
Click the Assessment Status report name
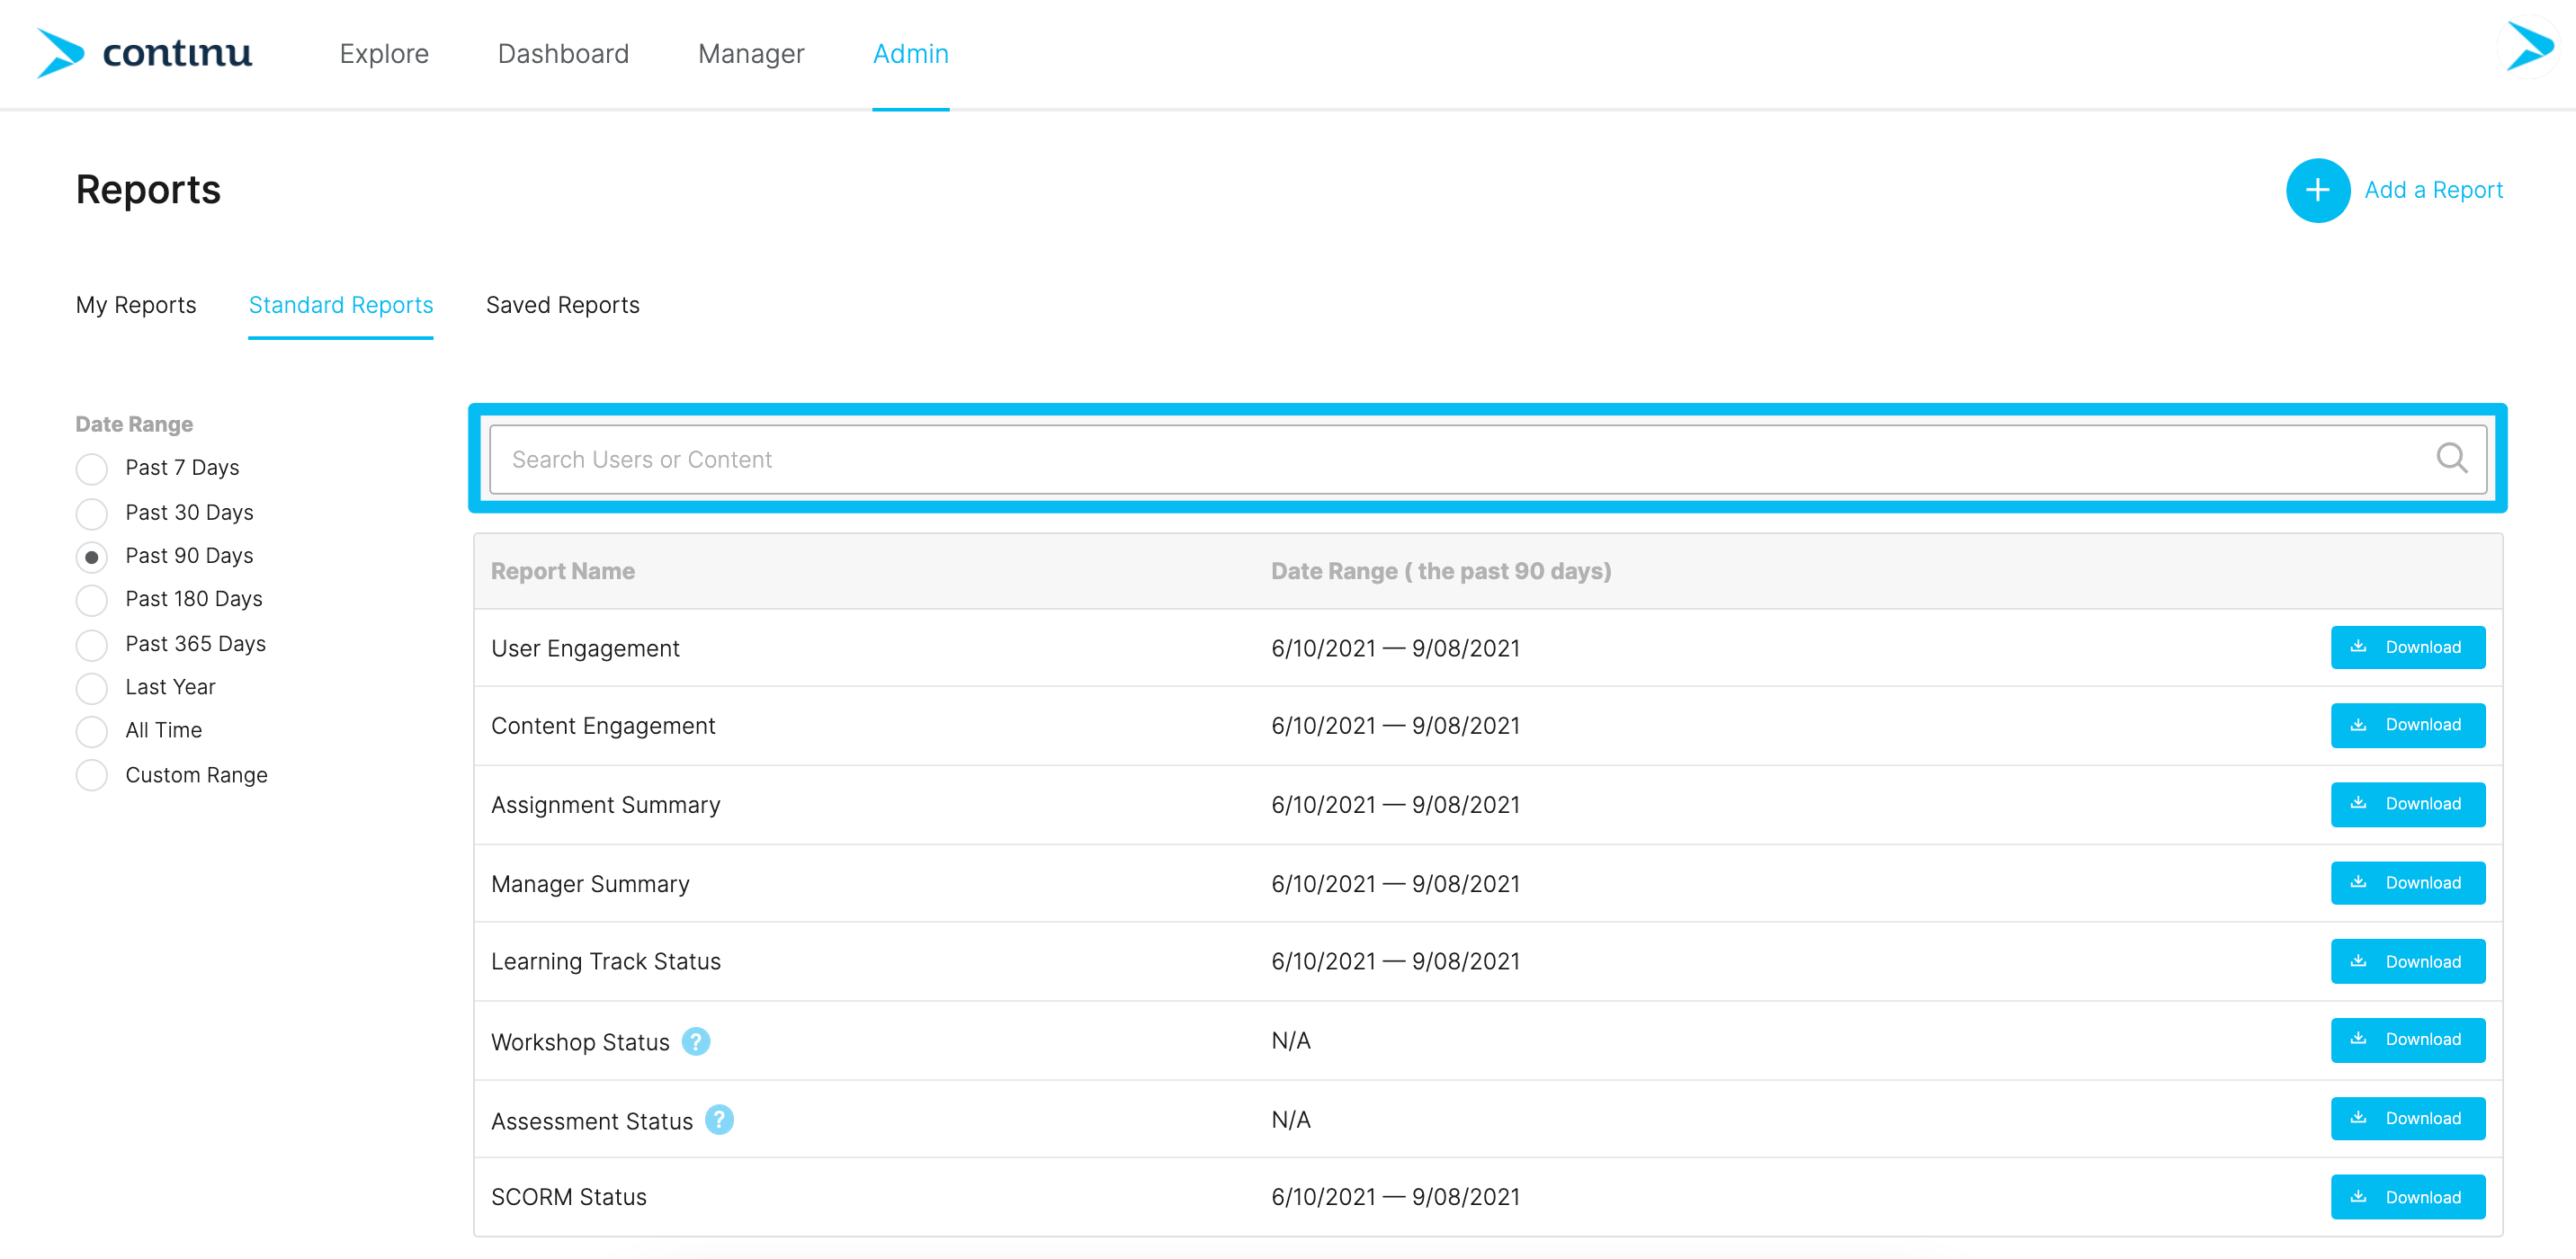pyautogui.click(x=592, y=1121)
